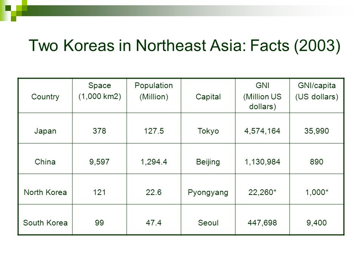
Task: Select the 'China' country cell
Action: pyautogui.click(x=45, y=158)
